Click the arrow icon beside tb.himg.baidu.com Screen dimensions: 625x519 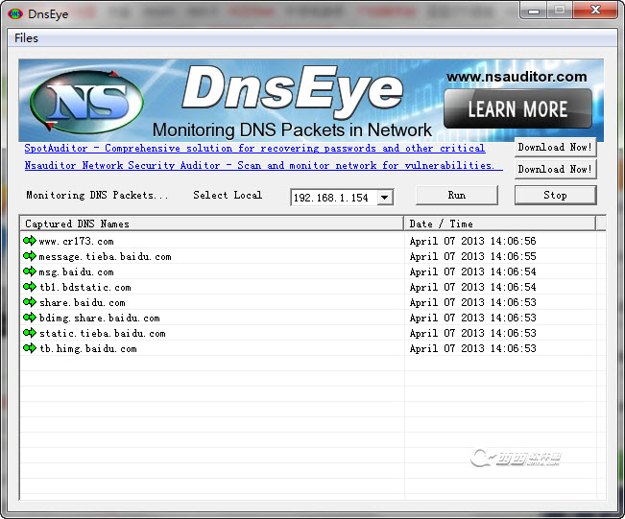click(x=30, y=348)
